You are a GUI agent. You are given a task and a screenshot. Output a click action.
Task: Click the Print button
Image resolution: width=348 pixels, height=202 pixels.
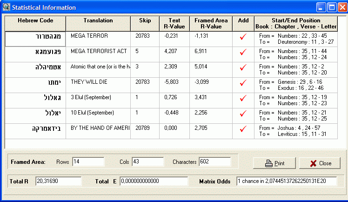click(x=274, y=163)
